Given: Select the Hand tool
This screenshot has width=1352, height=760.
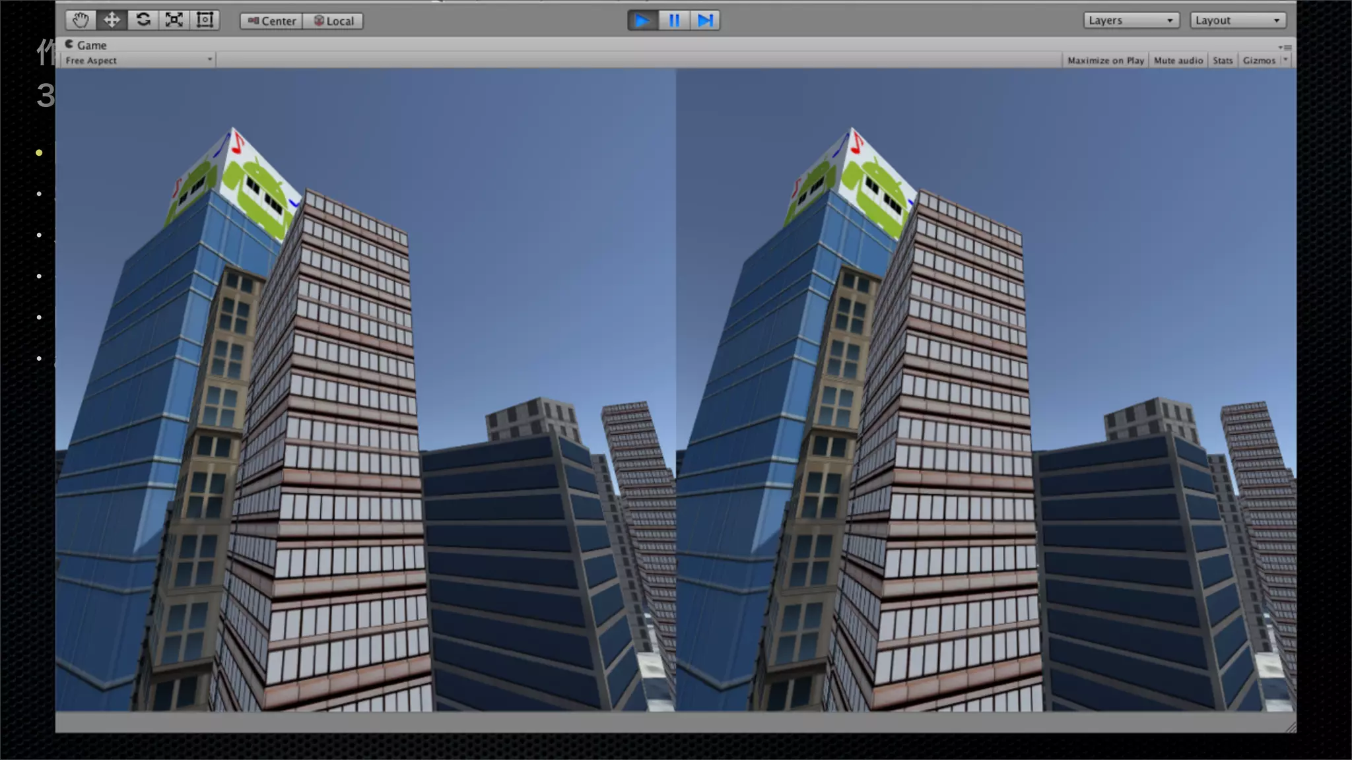Looking at the screenshot, I should [x=81, y=20].
